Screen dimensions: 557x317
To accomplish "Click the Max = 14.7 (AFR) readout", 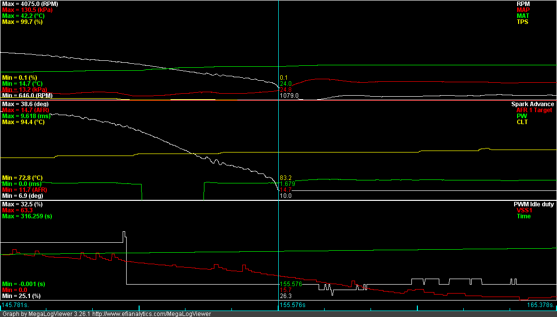I will pos(25,110).
